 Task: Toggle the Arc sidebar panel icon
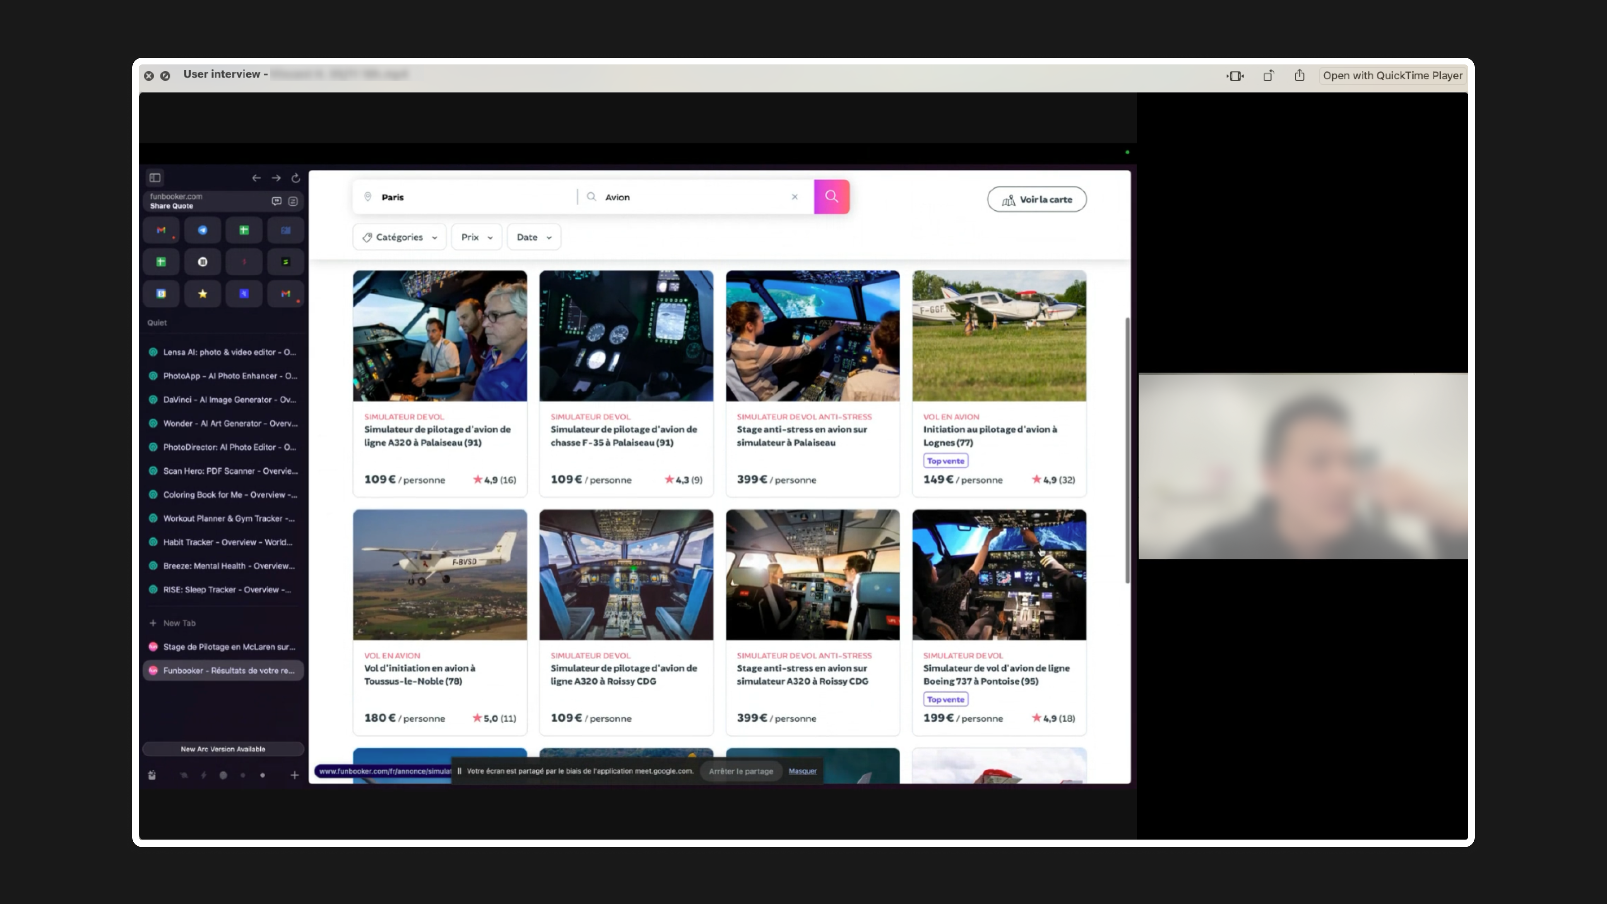point(155,178)
